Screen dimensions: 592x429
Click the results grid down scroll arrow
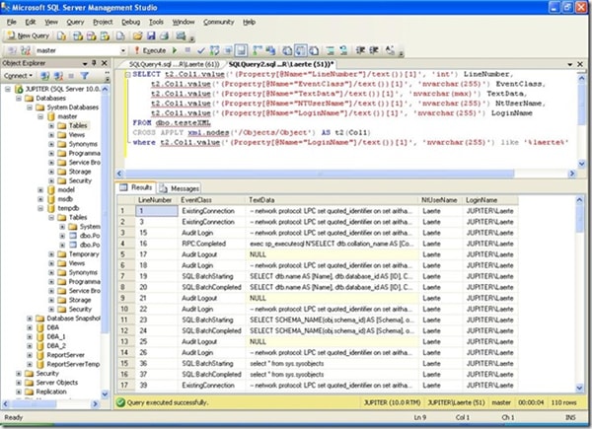[x=580, y=388]
